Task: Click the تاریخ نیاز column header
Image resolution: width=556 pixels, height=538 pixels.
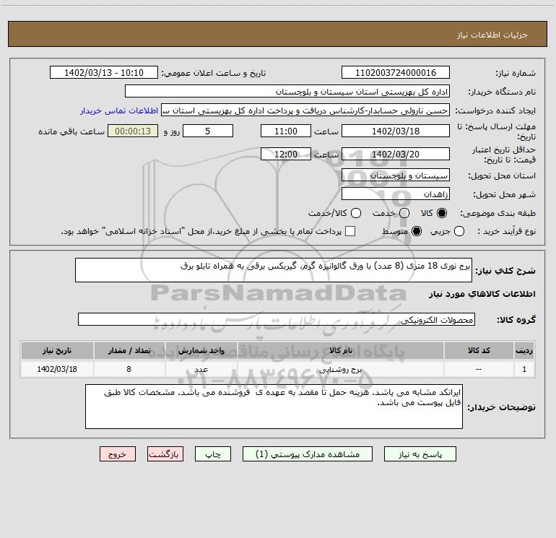Action: (57, 350)
